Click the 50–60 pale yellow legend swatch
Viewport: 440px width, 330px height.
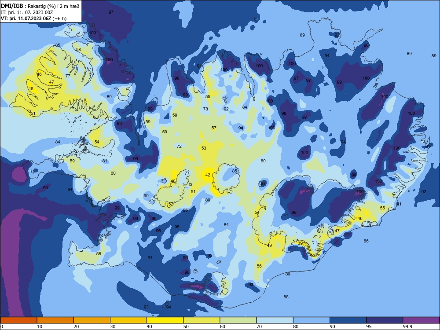[202, 320]
